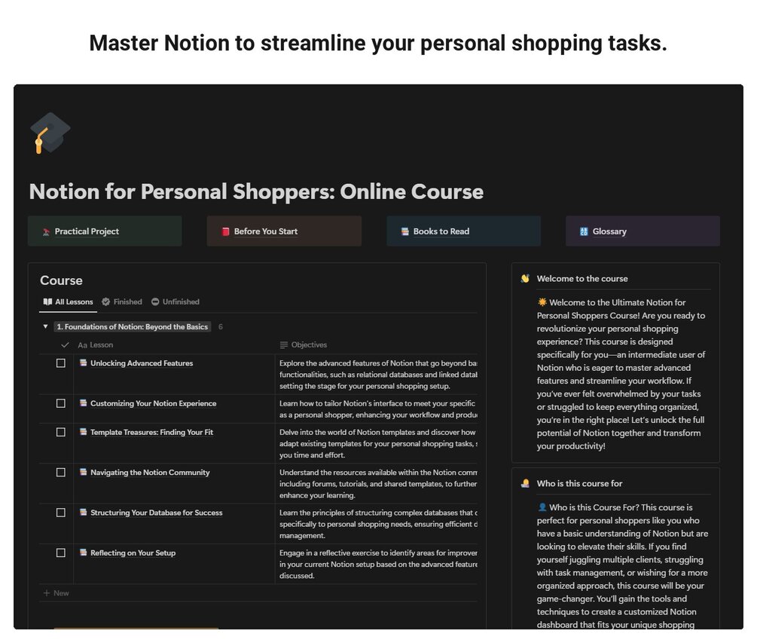Screen dimensions: 757x643
Task: Open Reflecting on Your Setup lesson
Action: click(x=133, y=553)
